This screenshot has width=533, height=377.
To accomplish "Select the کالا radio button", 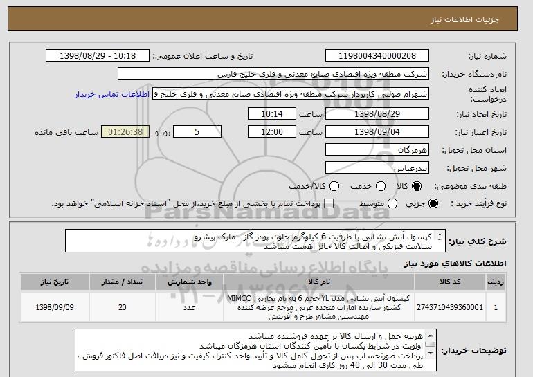I will [417, 186].
